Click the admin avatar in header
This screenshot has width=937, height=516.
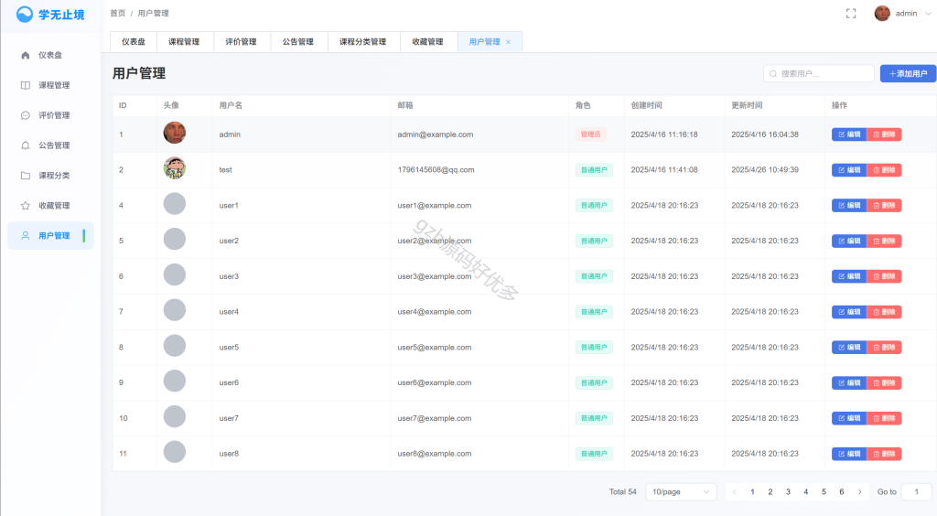pyautogui.click(x=882, y=13)
